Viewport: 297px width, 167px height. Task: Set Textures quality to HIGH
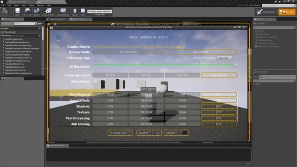(182, 112)
